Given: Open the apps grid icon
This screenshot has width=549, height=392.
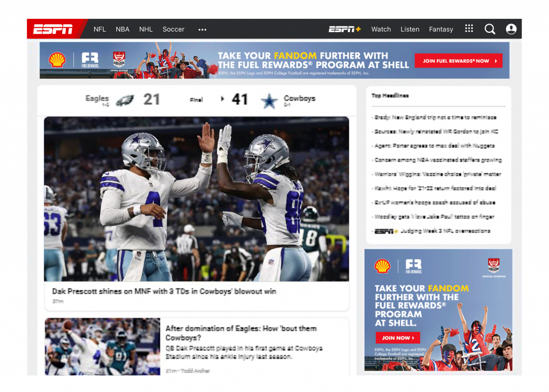Looking at the screenshot, I should (469, 29).
